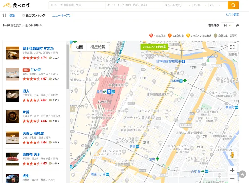Image resolution: width=249 pixels, height=183 pixels.
Task: Click the Tokyo station JR icon on map
Action: coord(105,91)
